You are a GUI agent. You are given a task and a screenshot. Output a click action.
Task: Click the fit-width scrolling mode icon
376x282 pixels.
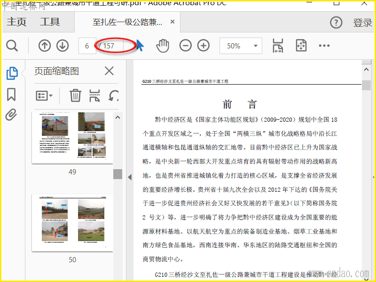tap(278, 46)
